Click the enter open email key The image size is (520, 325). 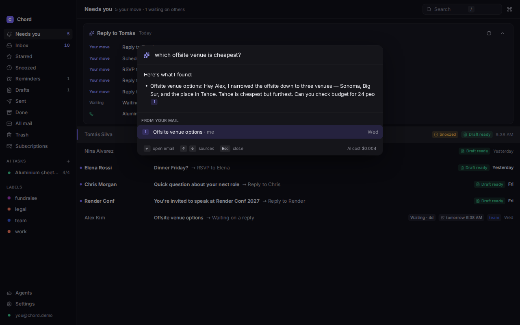[147, 149]
